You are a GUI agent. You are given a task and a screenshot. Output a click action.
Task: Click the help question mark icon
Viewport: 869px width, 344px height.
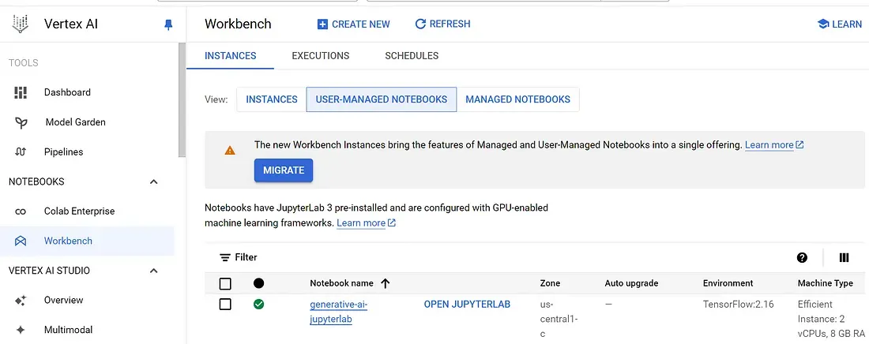[x=802, y=257]
